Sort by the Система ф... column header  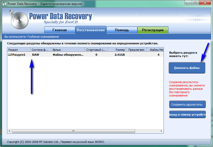(x=41, y=50)
